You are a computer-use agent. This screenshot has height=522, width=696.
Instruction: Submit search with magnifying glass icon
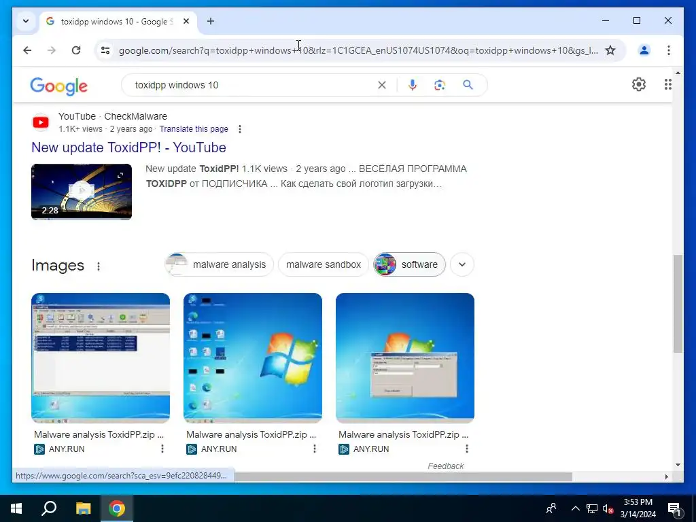pos(468,85)
